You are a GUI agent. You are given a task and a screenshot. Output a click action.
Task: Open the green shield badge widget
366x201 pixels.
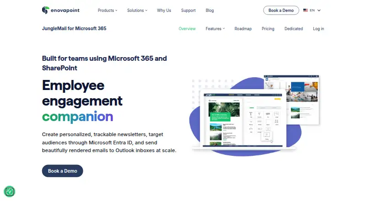[9, 192]
